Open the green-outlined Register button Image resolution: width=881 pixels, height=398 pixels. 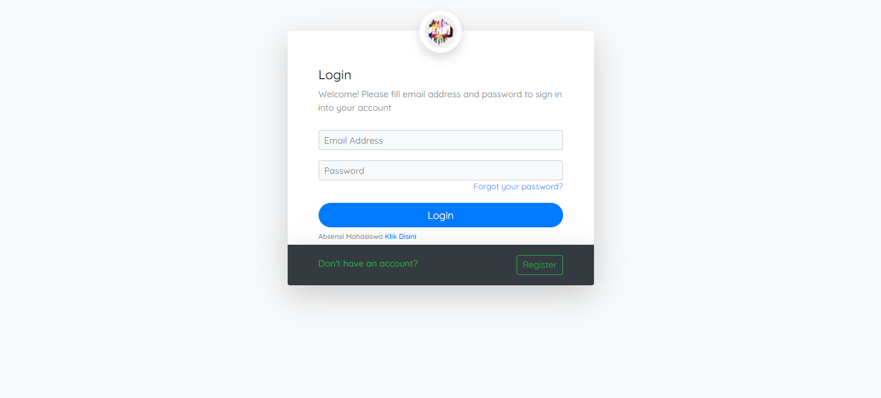click(540, 265)
